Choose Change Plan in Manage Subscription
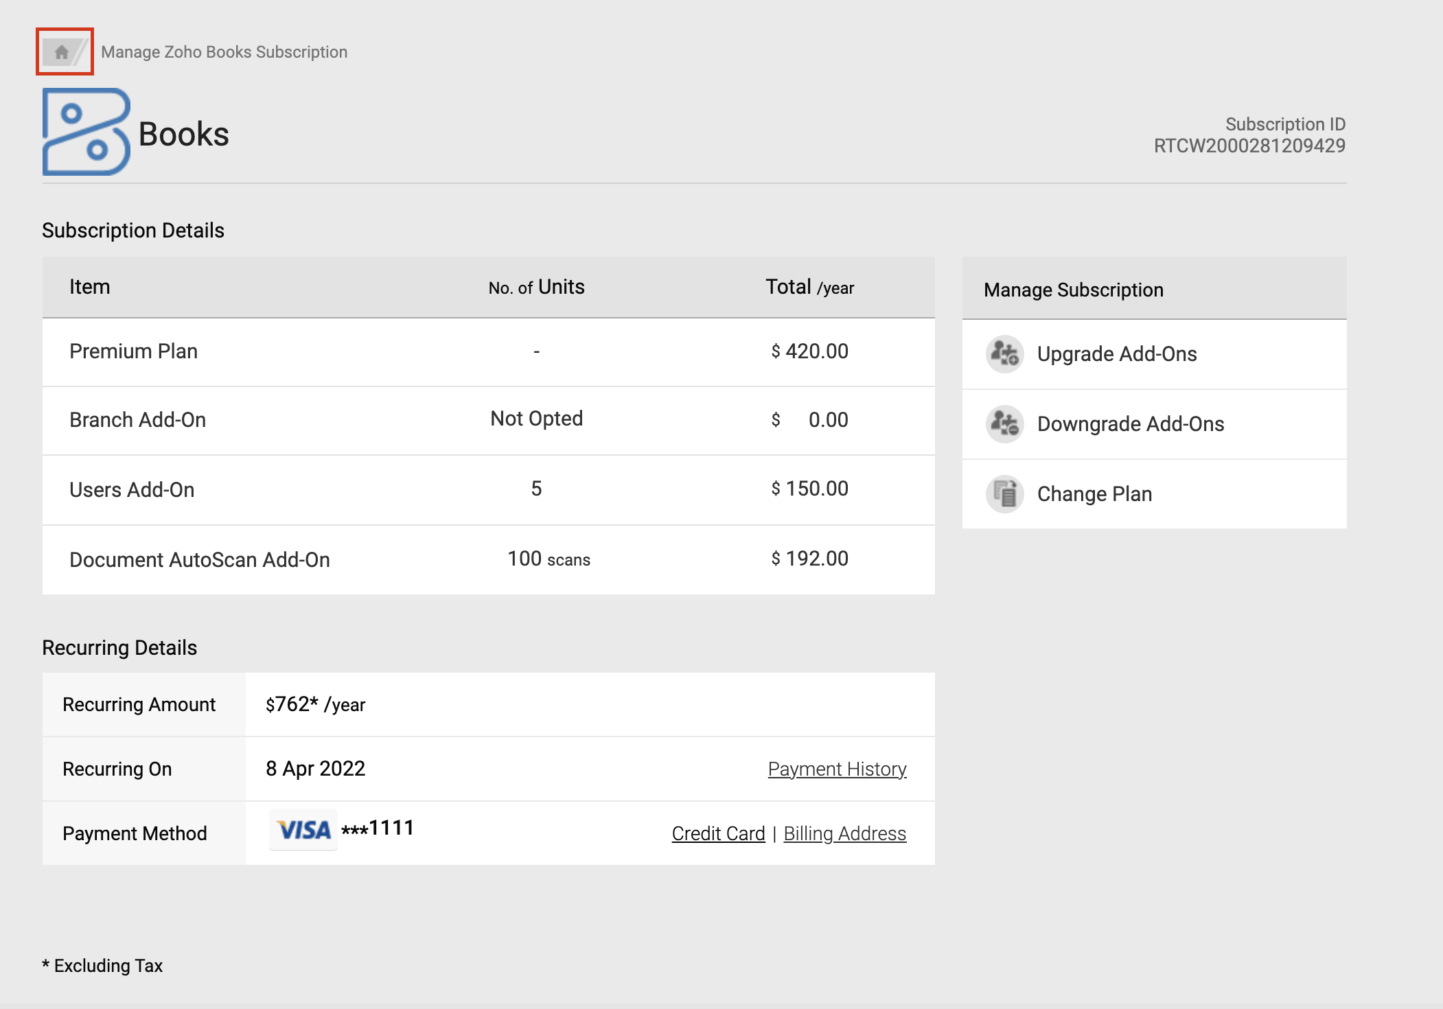This screenshot has width=1443, height=1009. (1094, 494)
